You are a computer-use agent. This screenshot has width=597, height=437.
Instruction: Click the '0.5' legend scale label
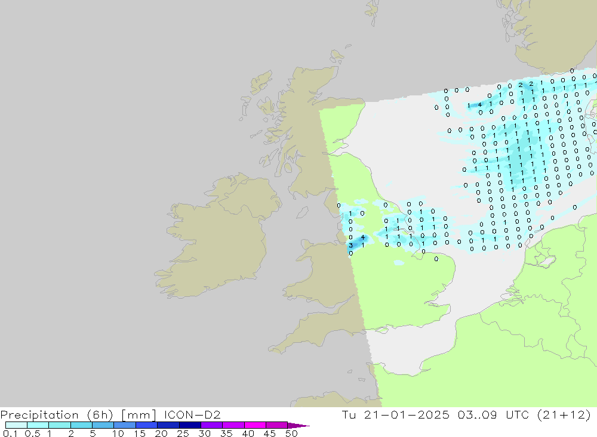point(32,433)
